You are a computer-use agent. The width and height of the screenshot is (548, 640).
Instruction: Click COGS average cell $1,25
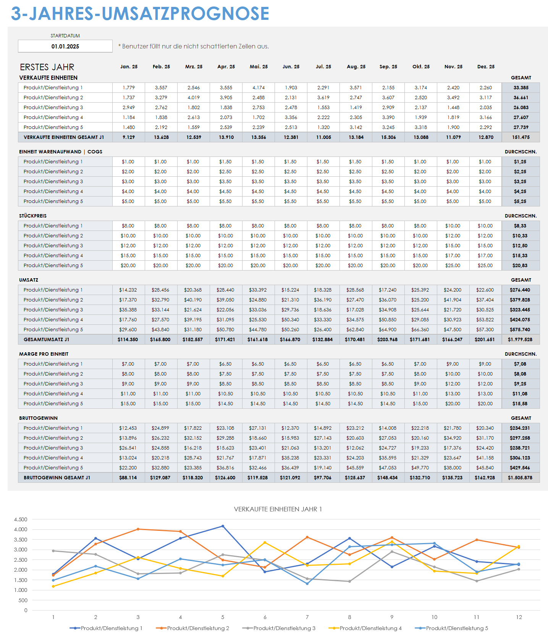(521, 162)
